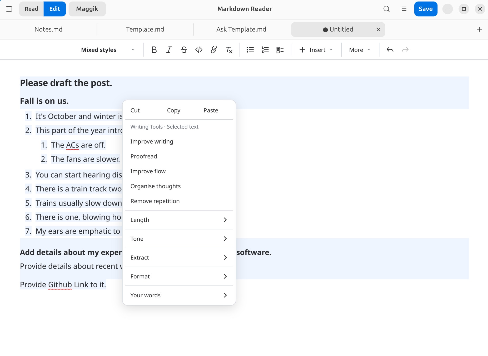The image size is (488, 356).
Task: Open the Insert dropdown
Action: [316, 50]
